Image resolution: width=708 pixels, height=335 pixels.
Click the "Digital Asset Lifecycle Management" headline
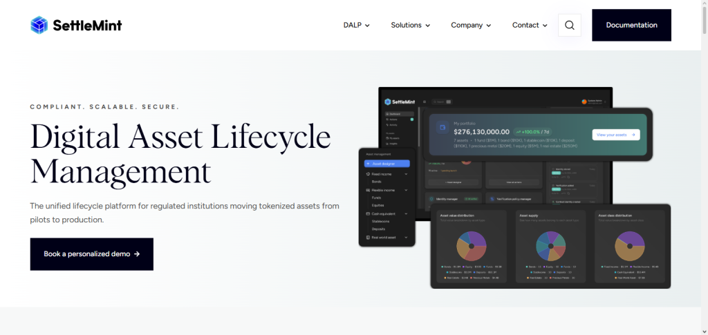(x=180, y=155)
